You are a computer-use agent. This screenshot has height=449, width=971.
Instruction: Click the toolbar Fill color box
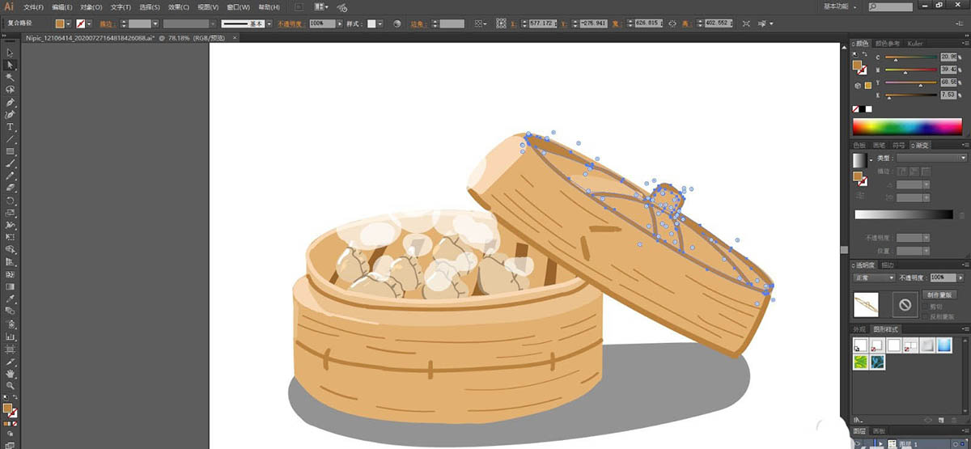tap(8, 409)
